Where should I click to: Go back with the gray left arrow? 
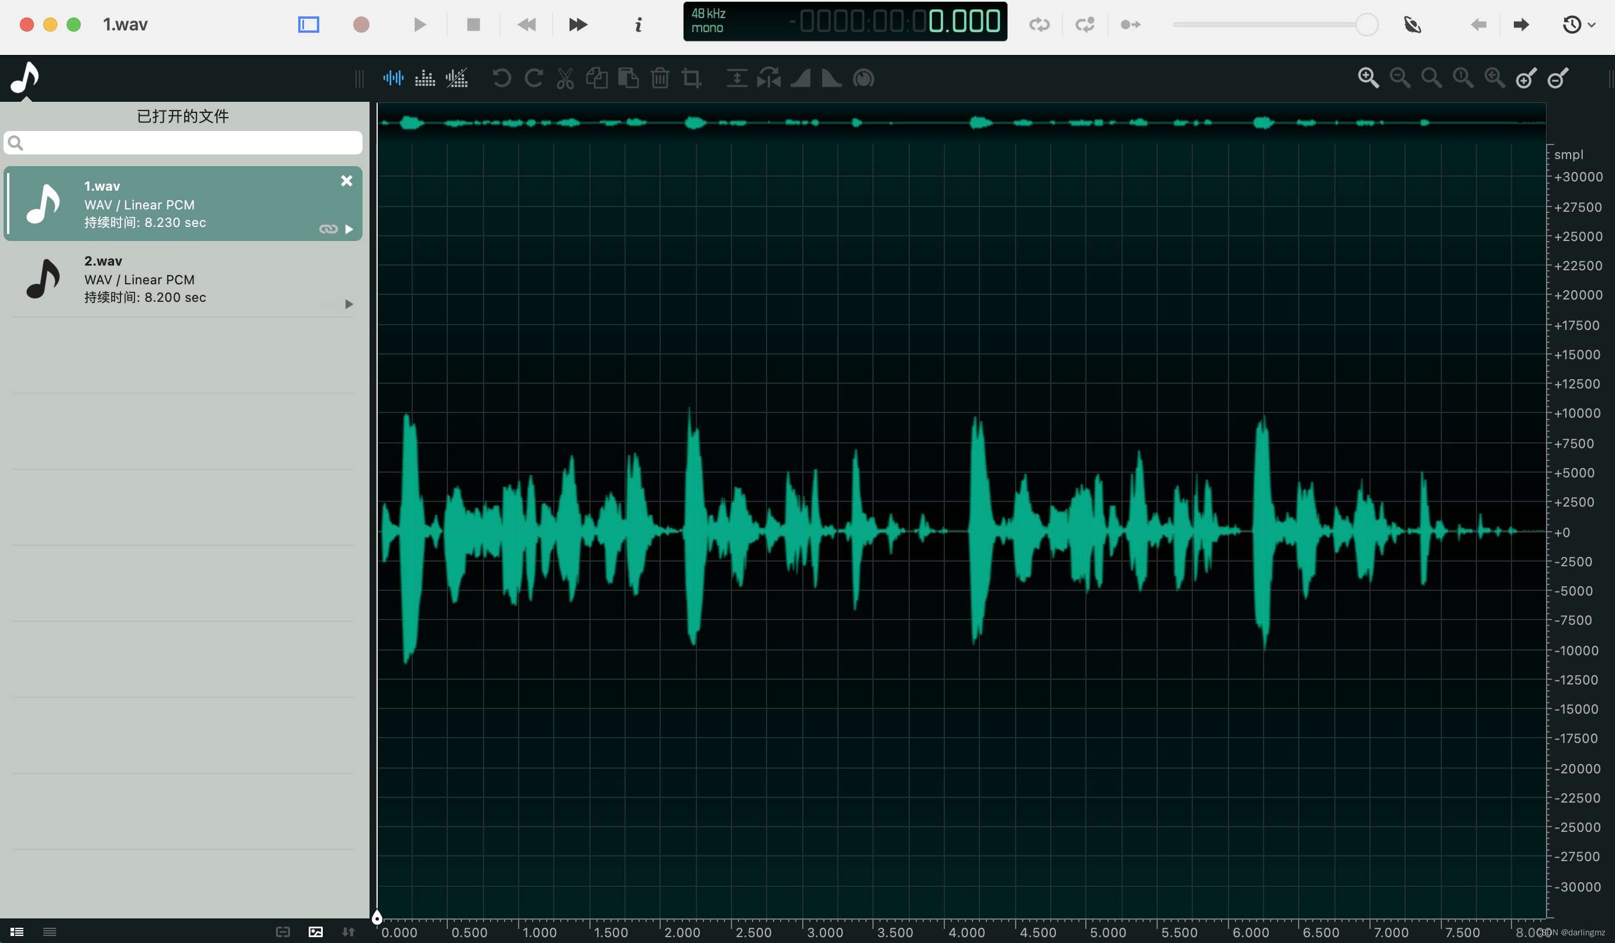(x=1479, y=25)
